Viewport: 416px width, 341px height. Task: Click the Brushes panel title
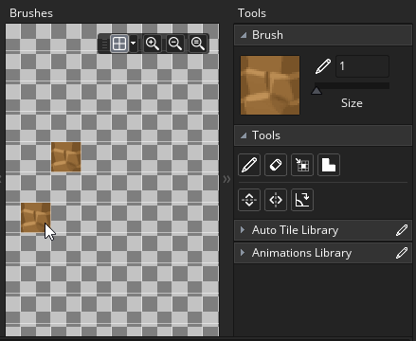coord(31,13)
